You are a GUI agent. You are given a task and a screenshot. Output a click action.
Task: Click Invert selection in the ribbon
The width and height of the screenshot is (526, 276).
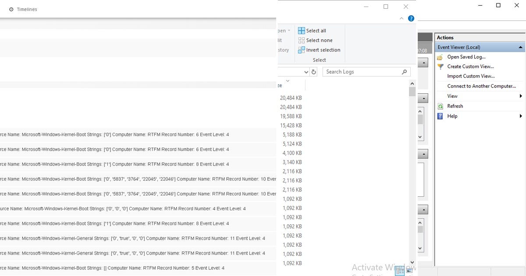(319, 50)
